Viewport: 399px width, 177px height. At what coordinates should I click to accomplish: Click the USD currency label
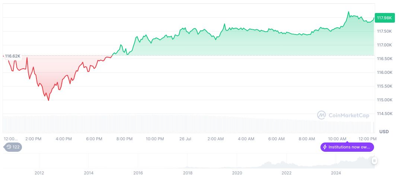(x=384, y=132)
